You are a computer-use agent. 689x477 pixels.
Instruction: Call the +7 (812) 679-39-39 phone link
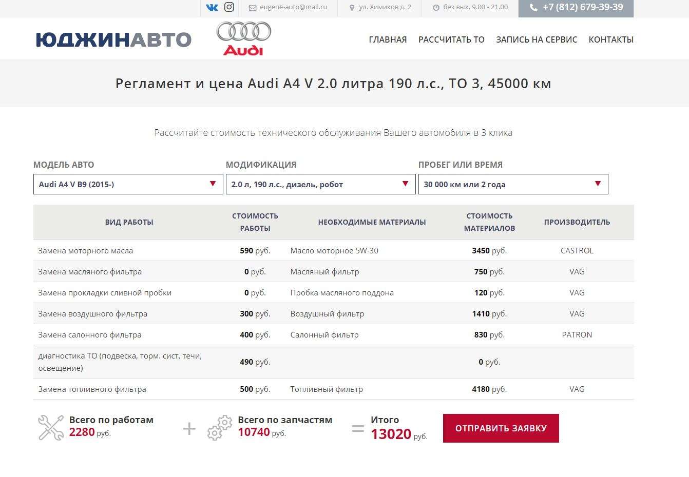[582, 8]
